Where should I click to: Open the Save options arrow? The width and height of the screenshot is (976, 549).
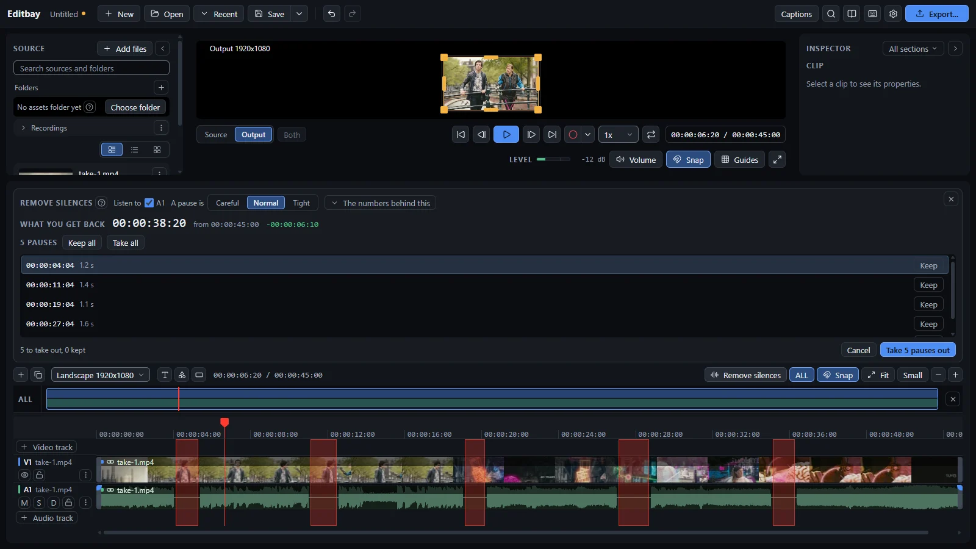pos(299,14)
